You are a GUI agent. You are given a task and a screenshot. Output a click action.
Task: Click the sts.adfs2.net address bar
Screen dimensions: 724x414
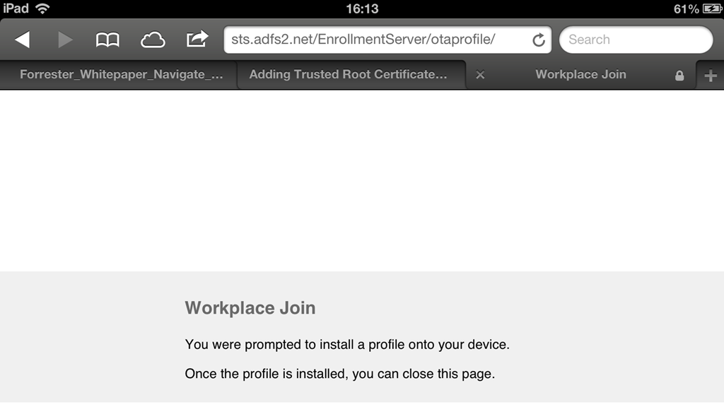(375, 40)
